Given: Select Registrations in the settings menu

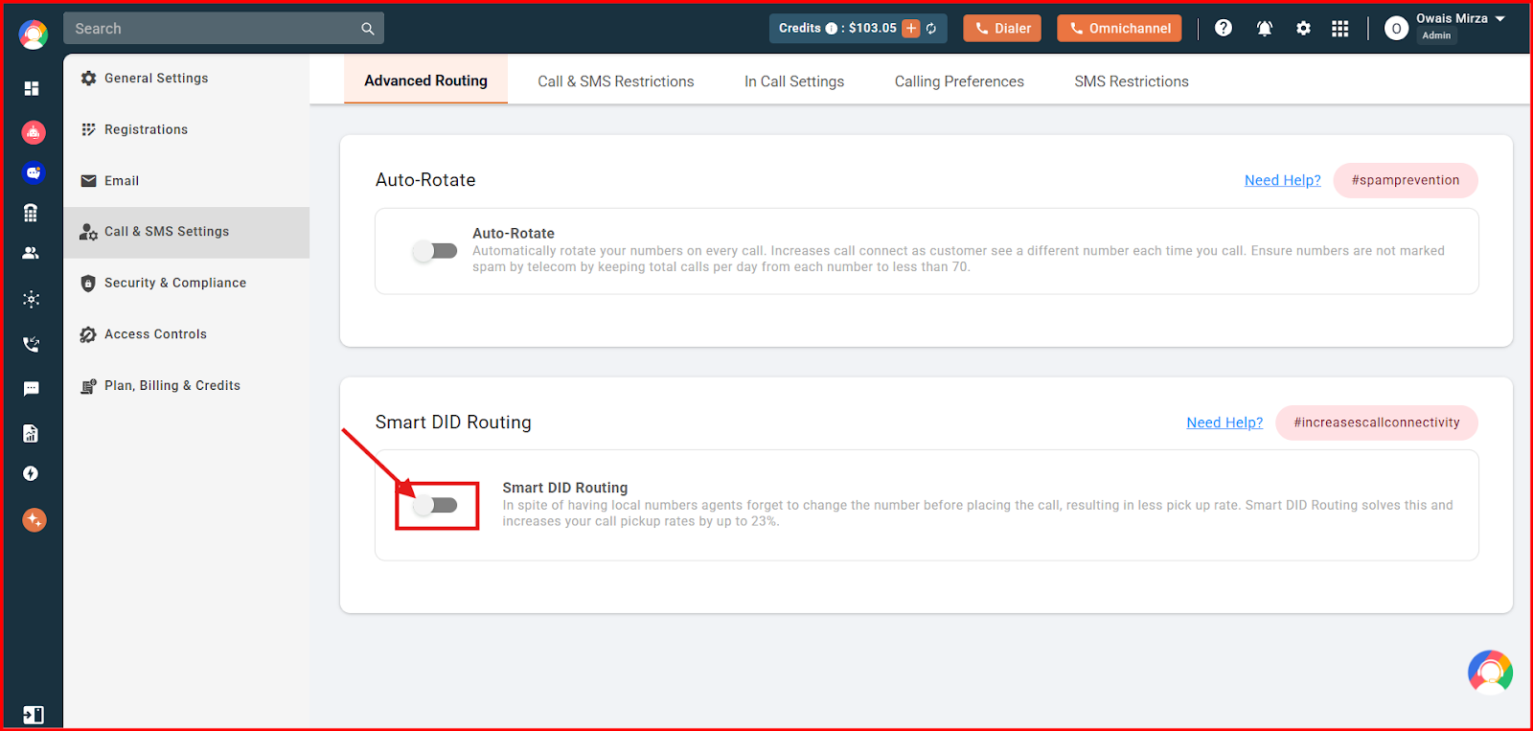Looking at the screenshot, I should [187, 129].
